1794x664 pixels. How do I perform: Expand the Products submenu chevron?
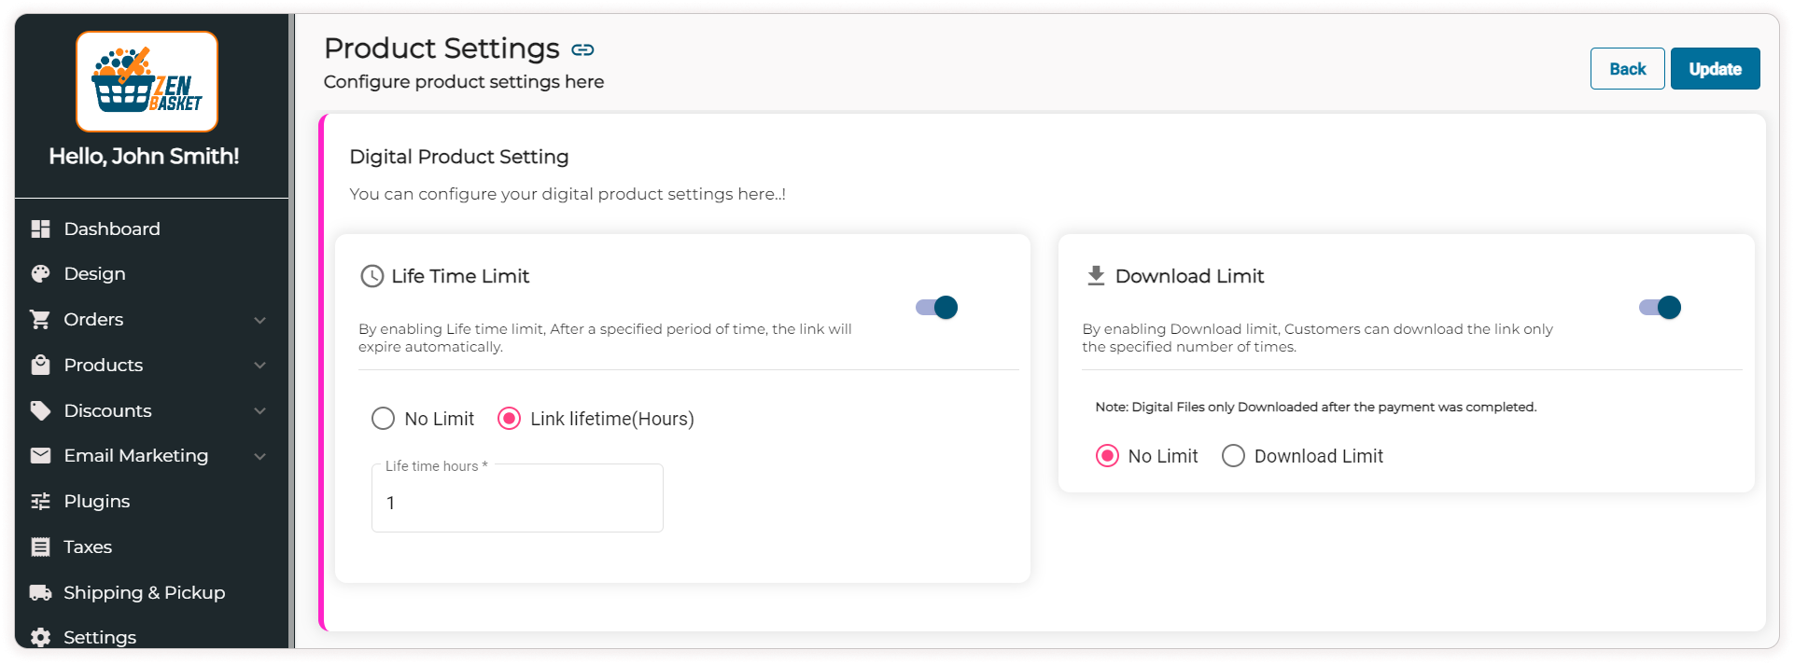click(260, 366)
